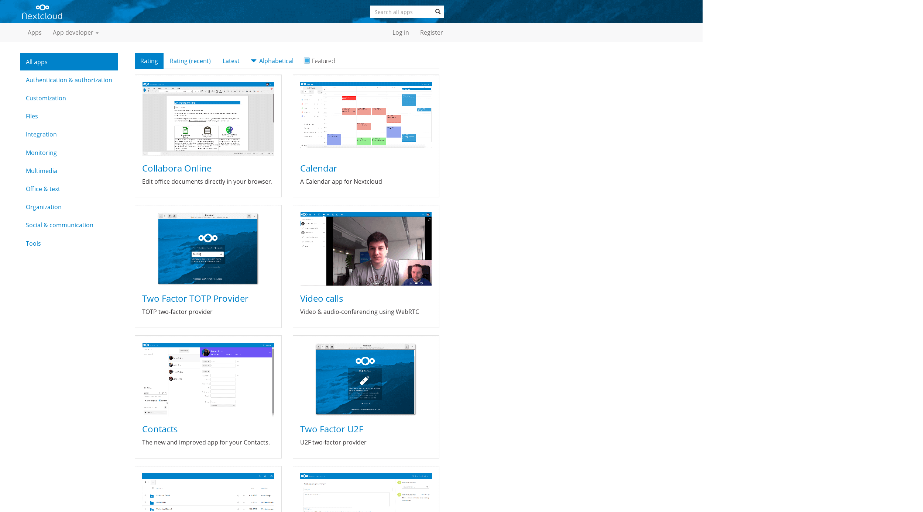This screenshot has height=512, width=923.
Task: Click the Register link
Action: coord(431,32)
